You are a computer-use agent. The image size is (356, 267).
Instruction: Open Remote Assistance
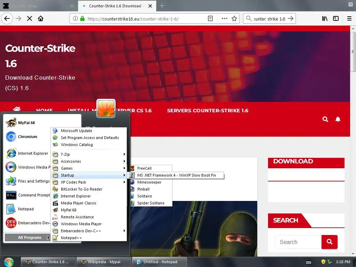point(89,217)
